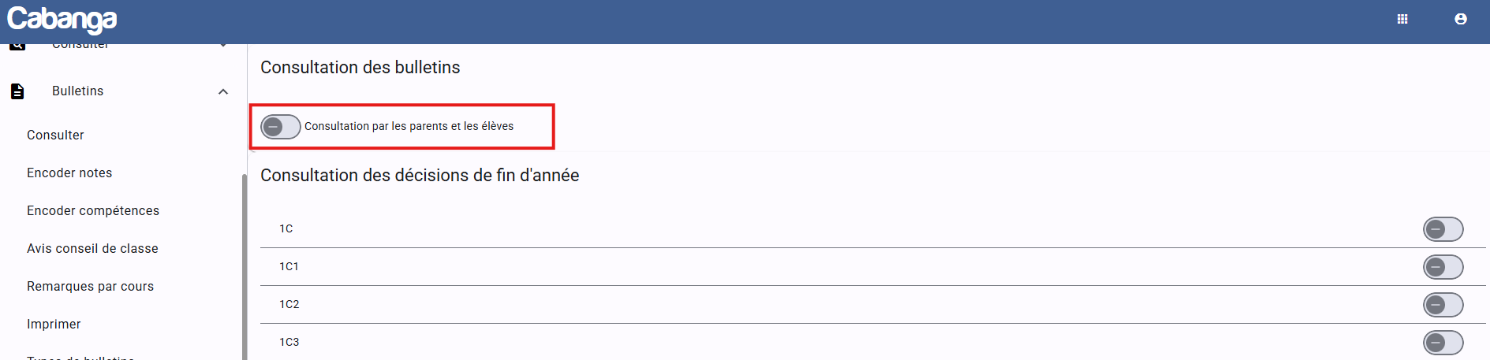Open Encoder notes menu item
This screenshot has height=360, width=1490.
tap(69, 173)
